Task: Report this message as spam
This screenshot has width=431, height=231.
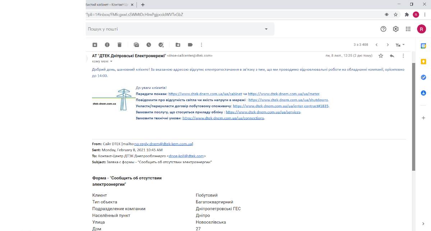Action: [107, 45]
